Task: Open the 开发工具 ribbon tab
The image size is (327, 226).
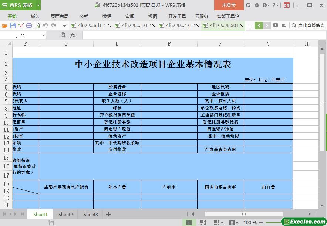Action: point(177,17)
